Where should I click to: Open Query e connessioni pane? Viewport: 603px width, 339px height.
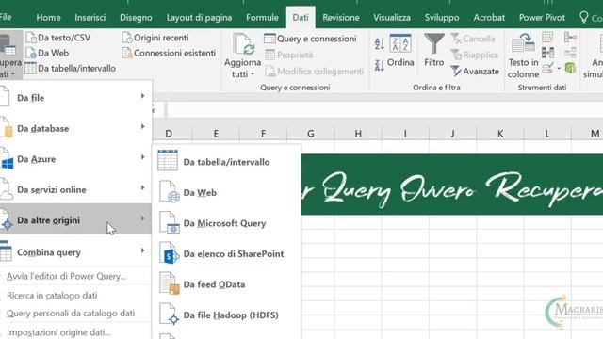pos(310,39)
